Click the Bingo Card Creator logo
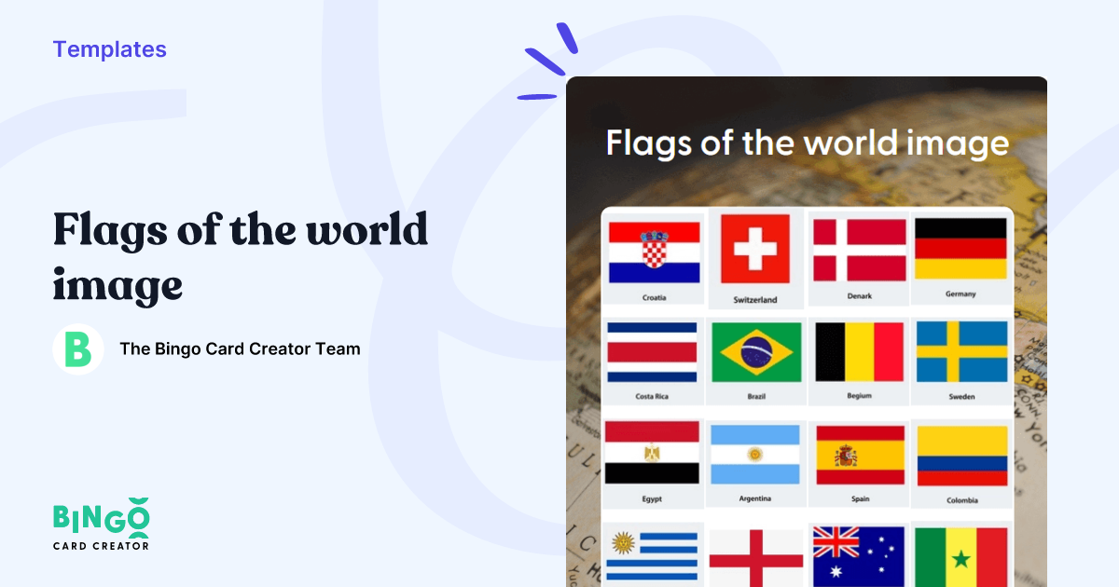Screen dimensions: 1119x587 coord(100,527)
